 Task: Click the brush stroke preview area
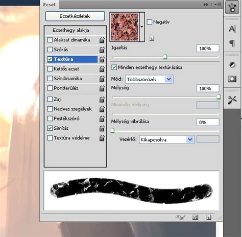131,191
